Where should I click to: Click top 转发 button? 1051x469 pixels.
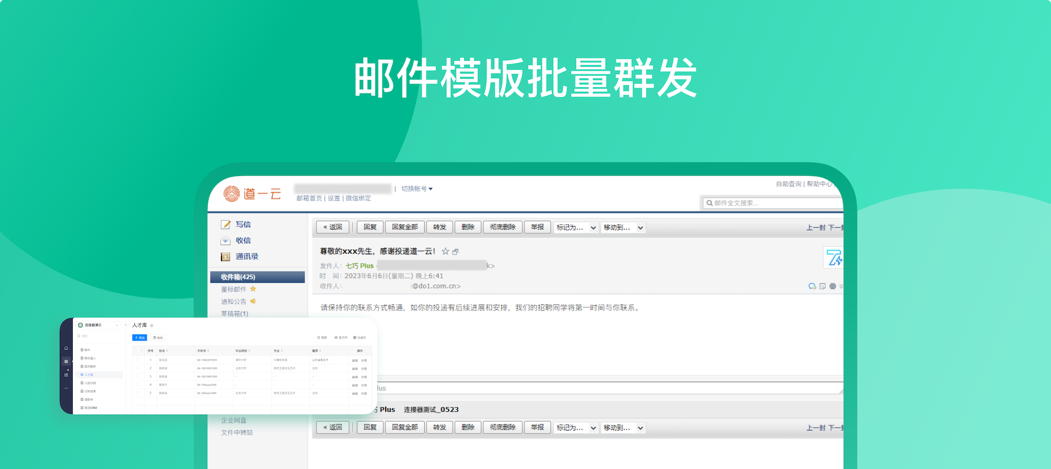pyautogui.click(x=439, y=227)
